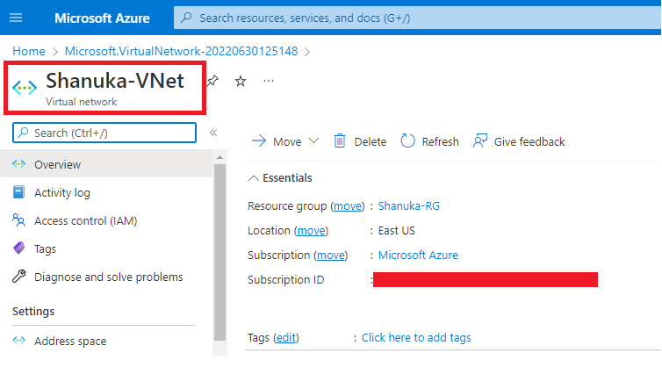Click the Microsoft Azure logo text
The width and height of the screenshot is (662, 367).
tap(102, 18)
